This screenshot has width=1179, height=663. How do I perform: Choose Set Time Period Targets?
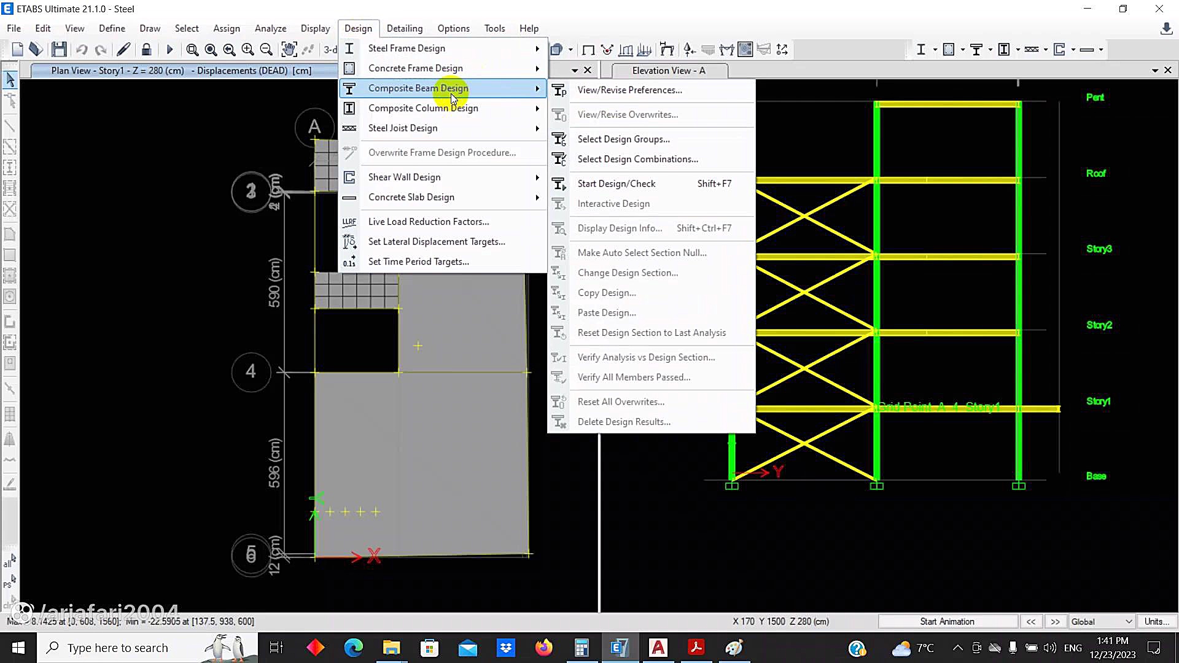pyautogui.click(x=442, y=262)
